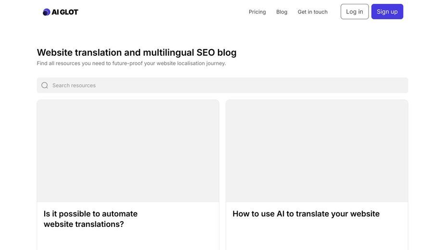The width and height of the screenshot is (445, 250).
Task: Click the 'Website translation and multilingual SEO blog' heading
Action: [137, 52]
